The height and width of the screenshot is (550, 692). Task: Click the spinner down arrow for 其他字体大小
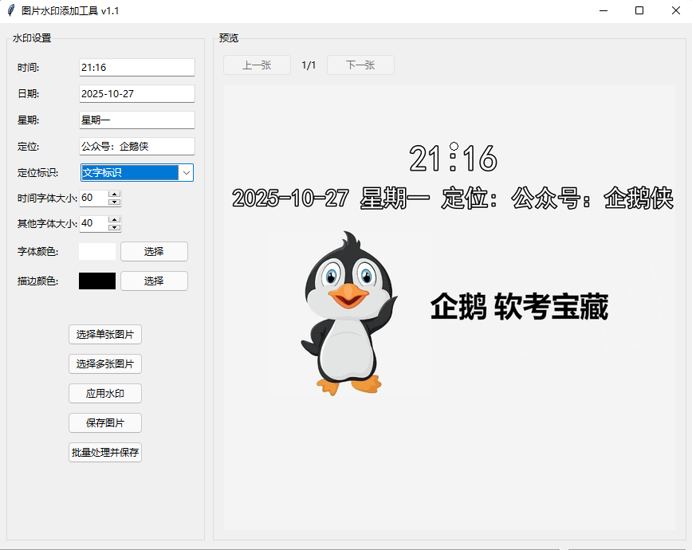pyautogui.click(x=116, y=228)
